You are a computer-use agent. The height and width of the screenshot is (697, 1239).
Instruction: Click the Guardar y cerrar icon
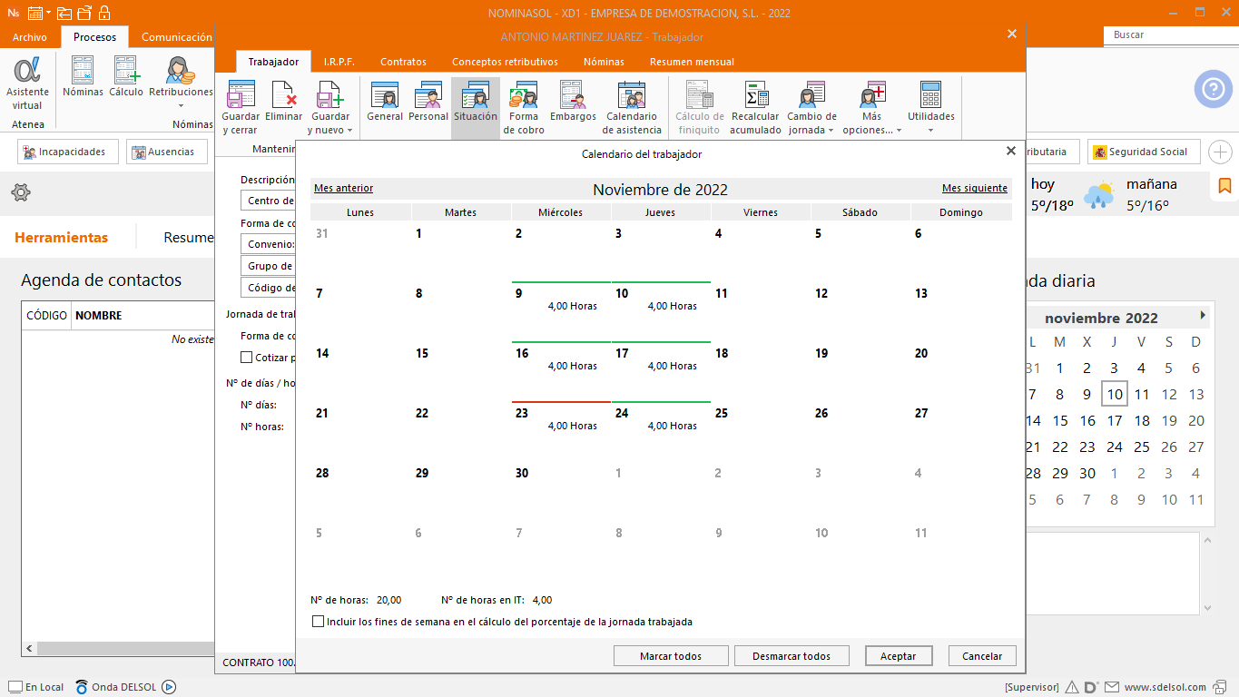pyautogui.click(x=241, y=95)
